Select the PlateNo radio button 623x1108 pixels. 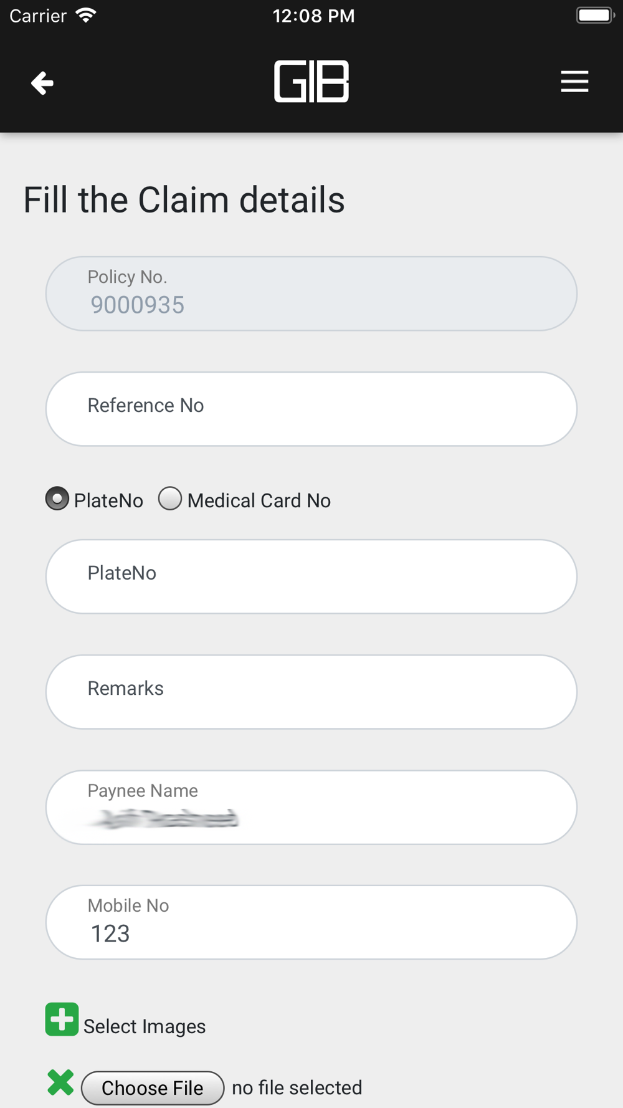[x=57, y=499]
